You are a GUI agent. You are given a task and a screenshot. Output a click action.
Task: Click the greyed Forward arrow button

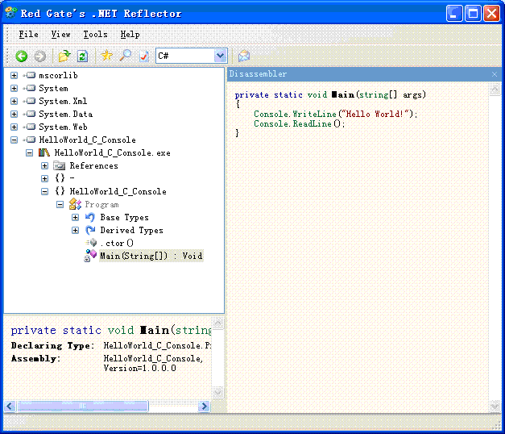[40, 56]
